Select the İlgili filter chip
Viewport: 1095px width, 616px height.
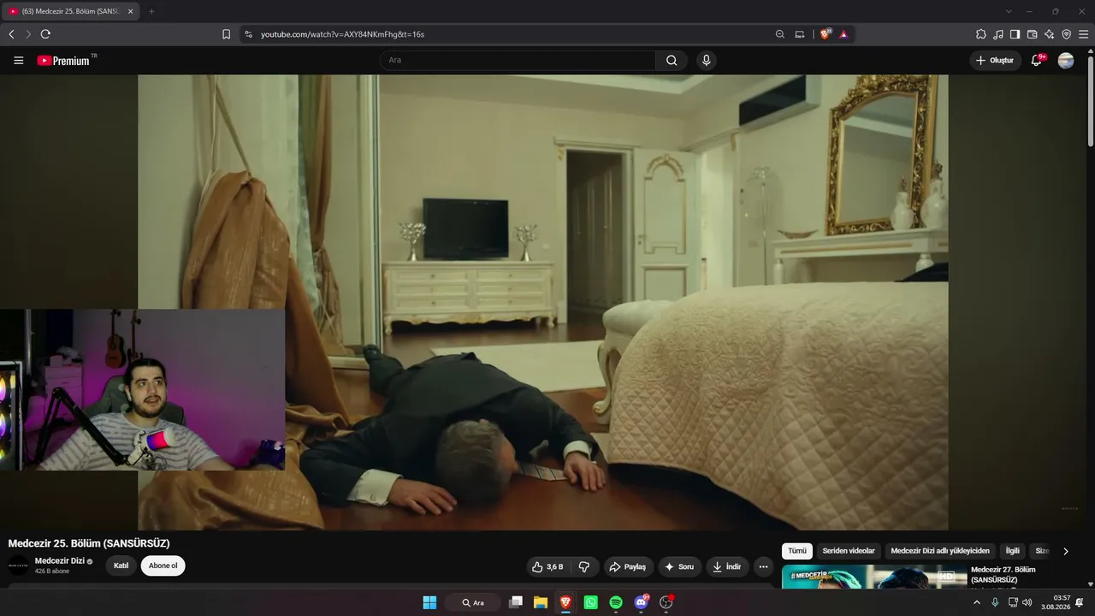tap(1013, 551)
